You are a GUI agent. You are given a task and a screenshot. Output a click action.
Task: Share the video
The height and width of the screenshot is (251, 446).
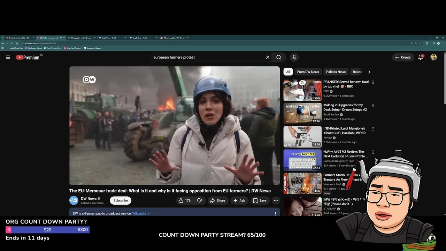pos(217,200)
